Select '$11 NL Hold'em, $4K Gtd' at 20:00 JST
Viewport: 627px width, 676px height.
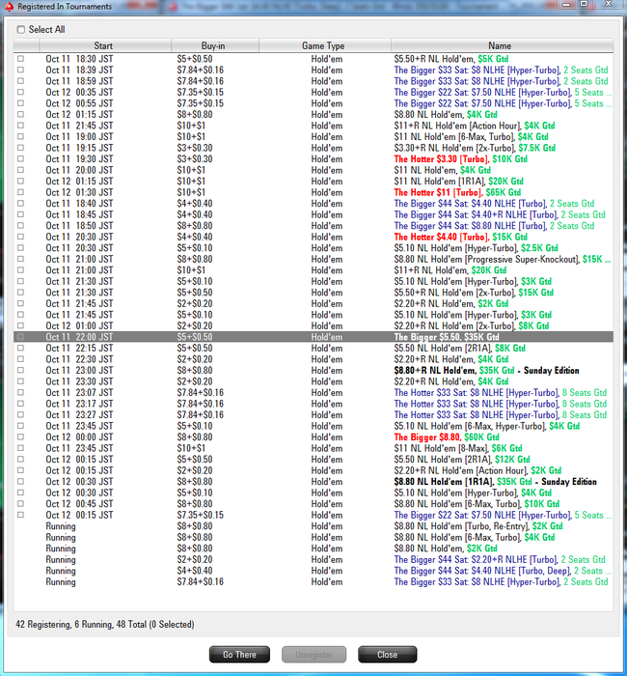click(313, 170)
